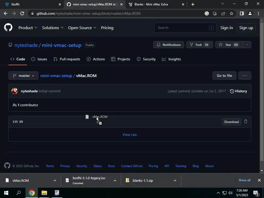Open bodhi-5.1.0-legacy.iso download options chevron
264x198 pixels.
(115, 180)
